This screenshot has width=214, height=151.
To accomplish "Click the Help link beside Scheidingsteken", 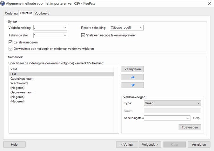I will [197, 118].
